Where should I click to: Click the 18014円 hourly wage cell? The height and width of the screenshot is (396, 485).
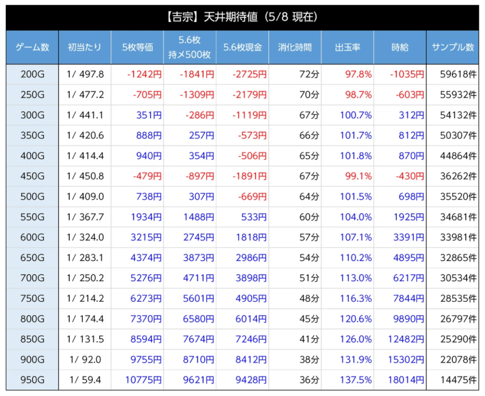(x=406, y=380)
